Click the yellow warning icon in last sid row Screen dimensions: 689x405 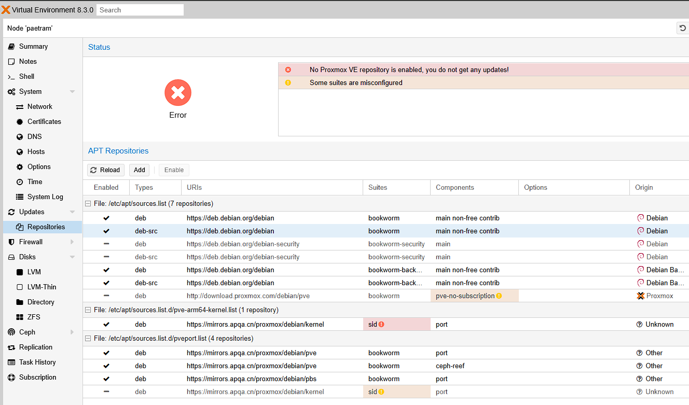click(x=381, y=392)
